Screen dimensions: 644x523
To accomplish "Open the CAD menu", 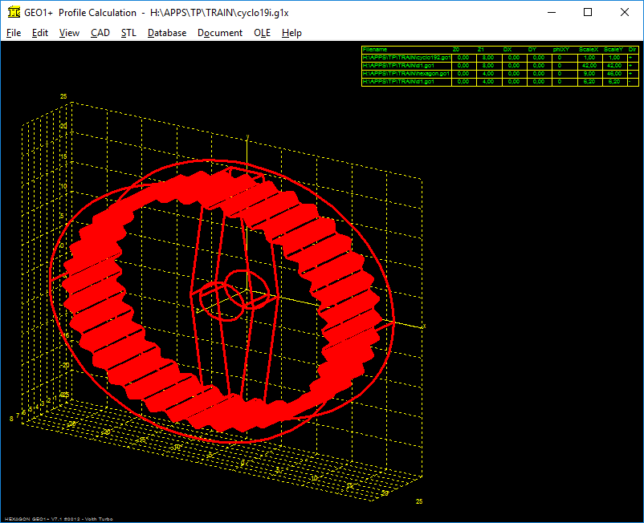I will [x=100, y=33].
